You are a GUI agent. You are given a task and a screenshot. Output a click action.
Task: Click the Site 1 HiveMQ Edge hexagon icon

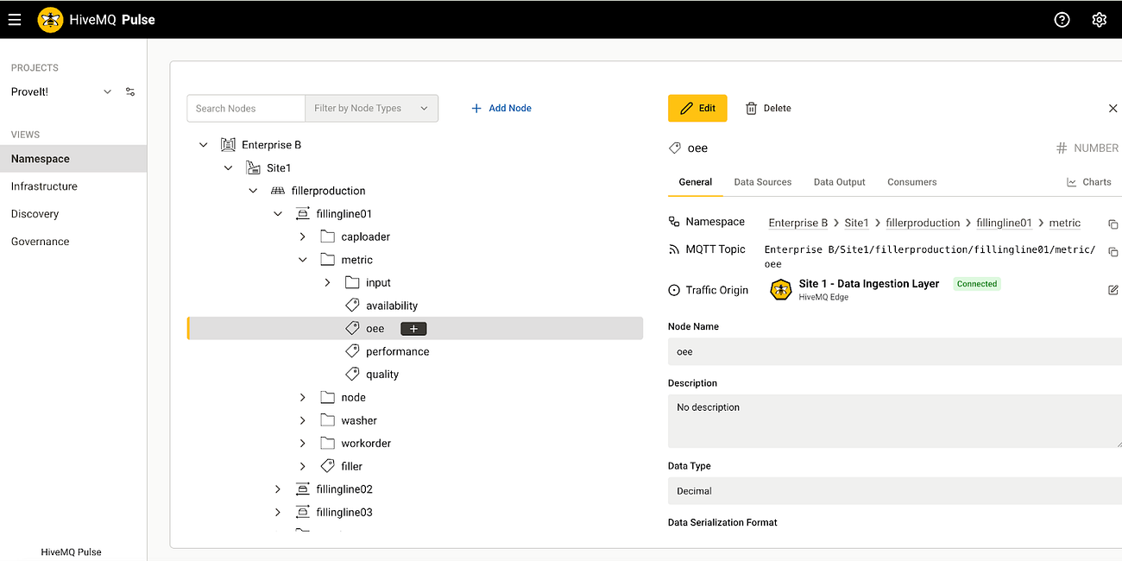(781, 290)
